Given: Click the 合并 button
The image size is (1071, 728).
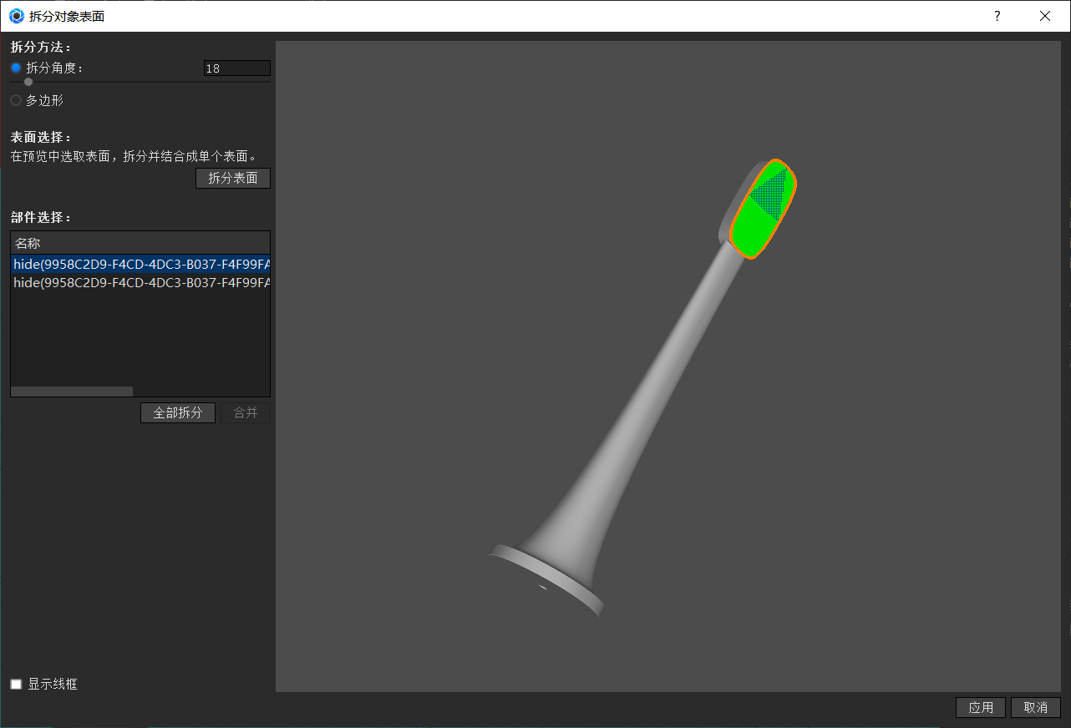Looking at the screenshot, I should coord(245,412).
